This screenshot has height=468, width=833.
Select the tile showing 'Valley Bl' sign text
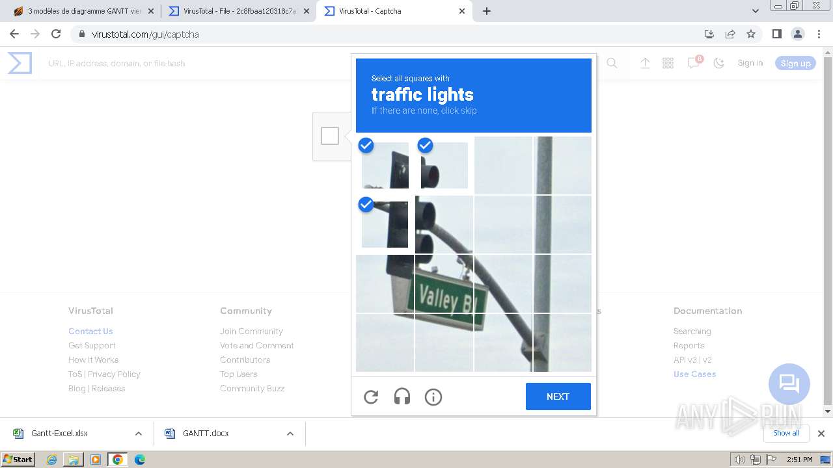coord(444,283)
